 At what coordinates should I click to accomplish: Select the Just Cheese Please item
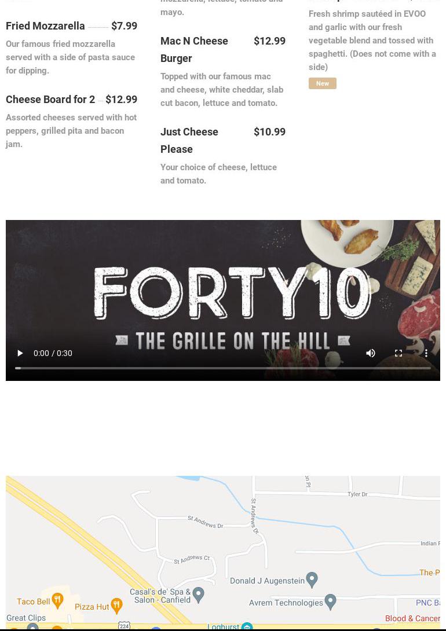[189, 141]
